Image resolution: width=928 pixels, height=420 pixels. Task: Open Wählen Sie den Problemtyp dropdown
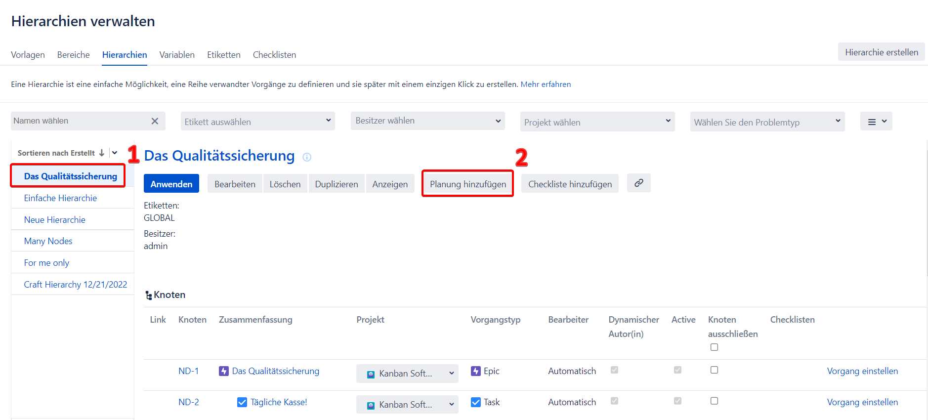click(767, 122)
